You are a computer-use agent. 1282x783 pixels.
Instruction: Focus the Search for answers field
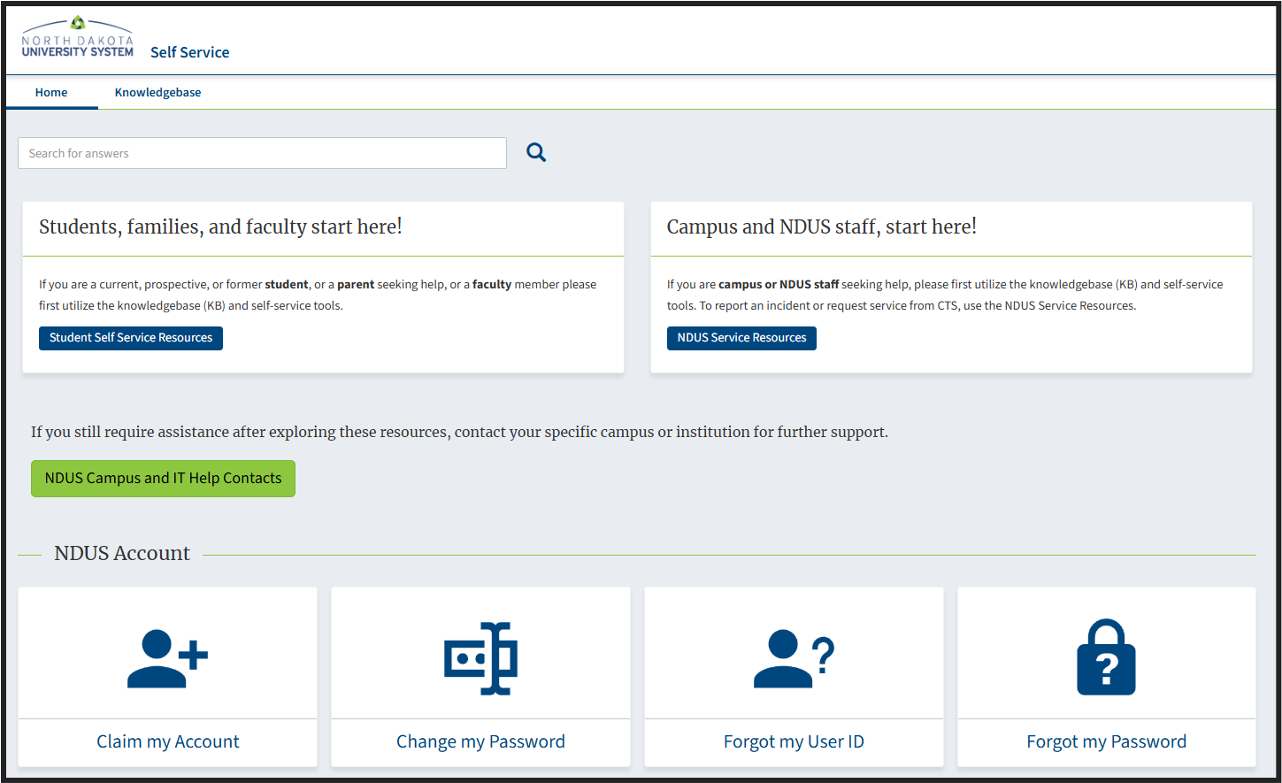click(262, 153)
